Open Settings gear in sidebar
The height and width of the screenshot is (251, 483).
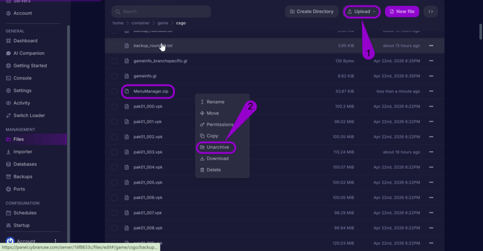[x=8, y=91]
